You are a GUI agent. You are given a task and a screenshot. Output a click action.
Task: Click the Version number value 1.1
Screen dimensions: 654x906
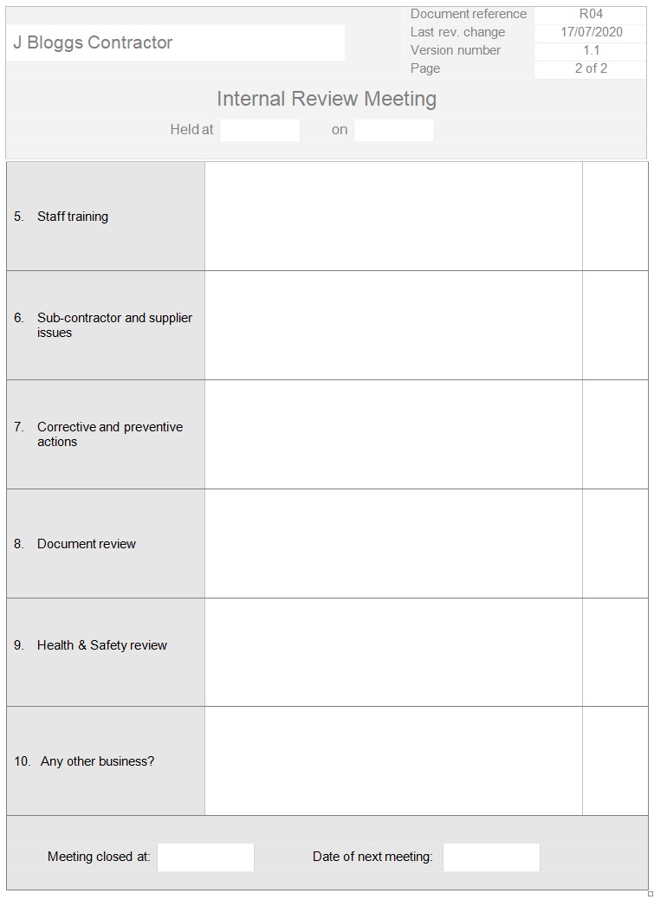point(591,50)
